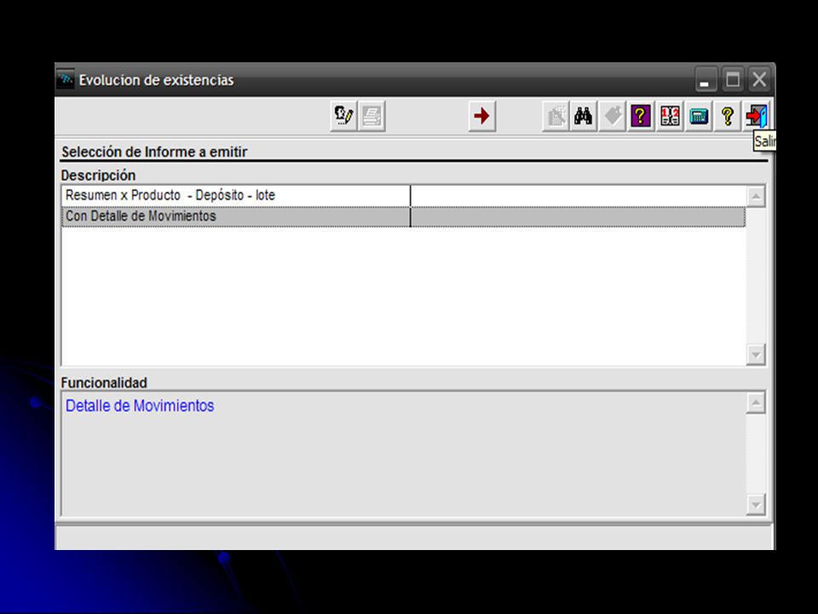Click the grayed-out printer icon
This screenshot has width=818, height=614.
pyautogui.click(x=372, y=116)
